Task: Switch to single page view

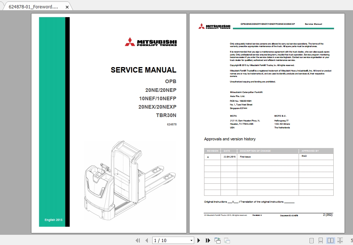Action: coord(311,240)
